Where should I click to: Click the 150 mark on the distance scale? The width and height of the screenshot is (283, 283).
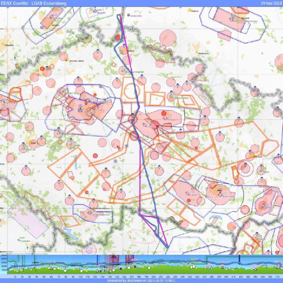pos(117,277)
